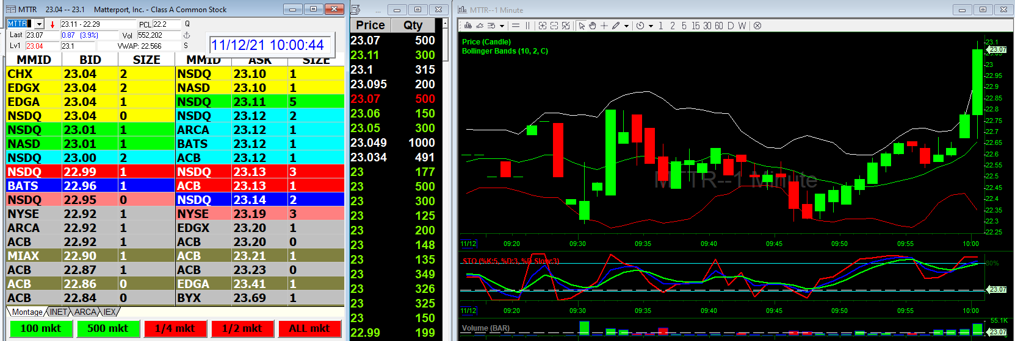Select the CHX 23.04 bid row
Image resolution: width=1015 pixels, height=341 pixels.
pyautogui.click(x=90, y=74)
